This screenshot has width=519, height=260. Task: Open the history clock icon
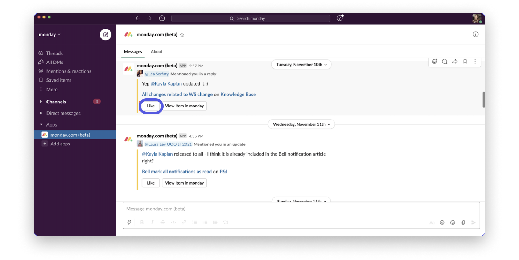click(162, 18)
